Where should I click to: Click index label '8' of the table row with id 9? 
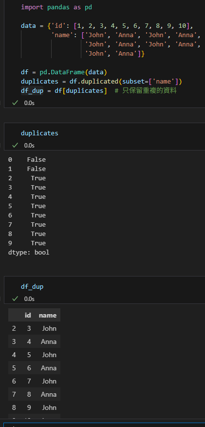point(14,407)
